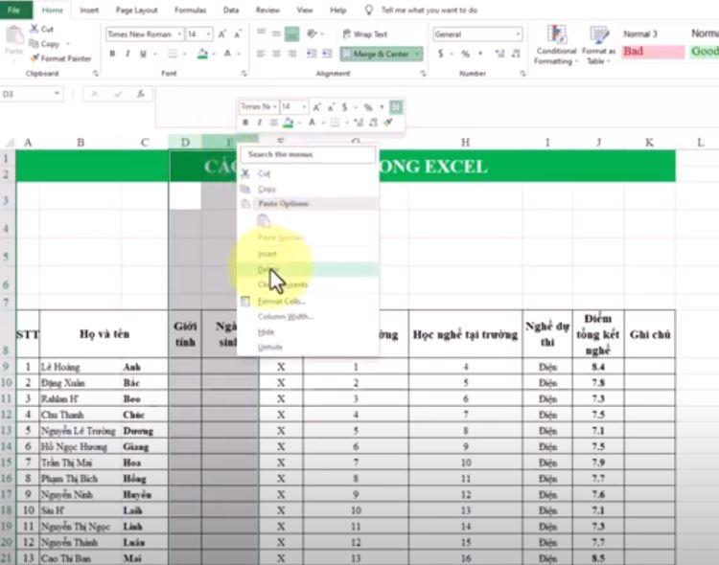Click the Insert Function fx icon
Viewport: 719px width, 565px height.
(141, 94)
